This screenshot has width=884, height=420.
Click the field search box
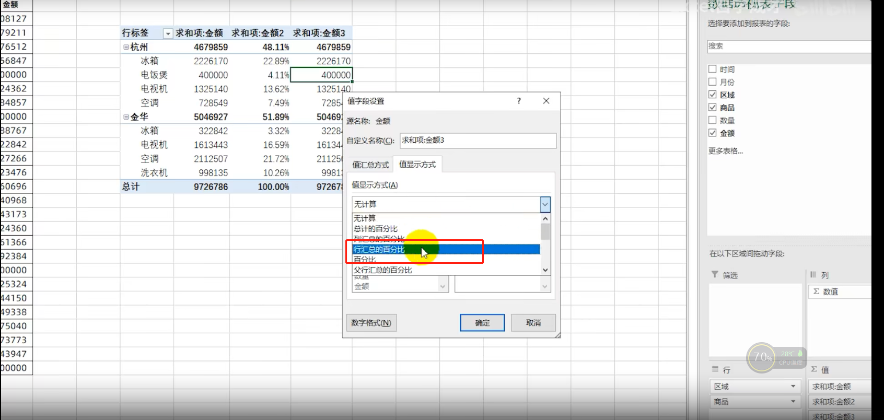pos(789,46)
